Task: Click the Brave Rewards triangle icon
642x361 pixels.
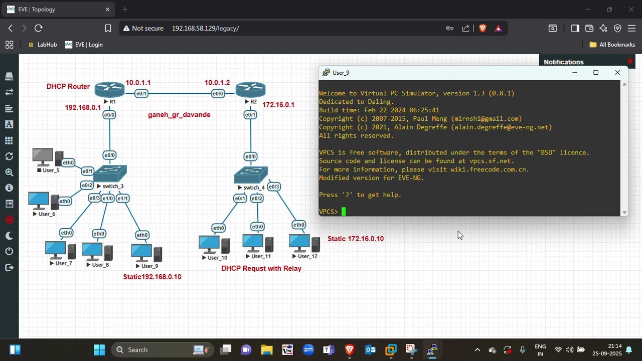Action: [498, 28]
